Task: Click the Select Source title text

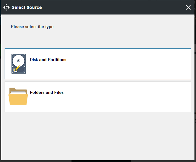Action: point(27,7)
